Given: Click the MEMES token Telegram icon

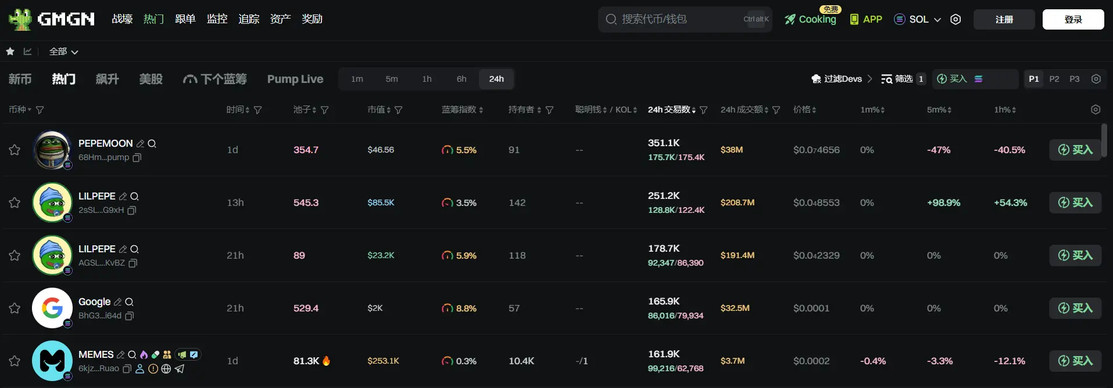Looking at the screenshot, I should click(x=180, y=369).
